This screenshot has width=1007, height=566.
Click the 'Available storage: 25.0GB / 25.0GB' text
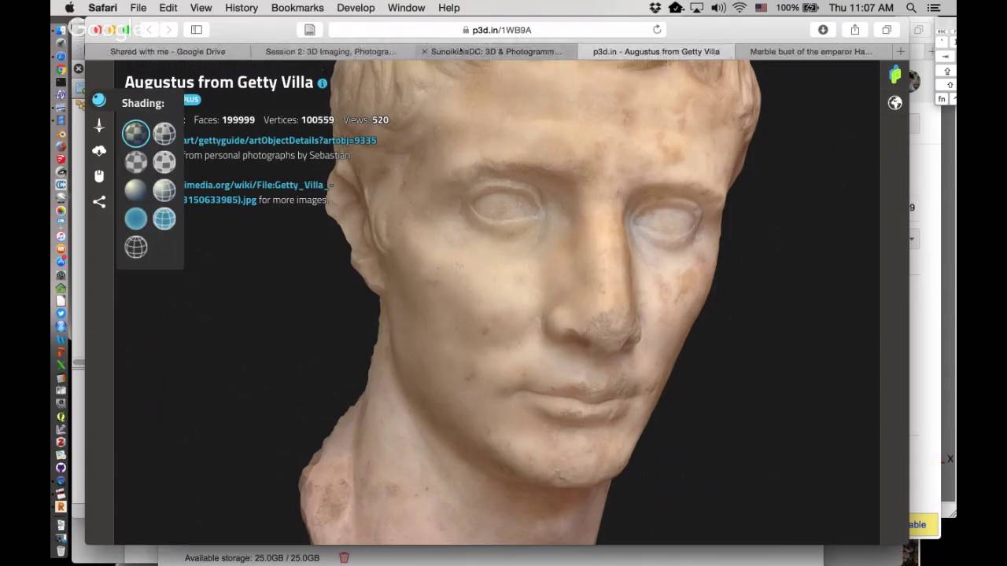pos(252,558)
